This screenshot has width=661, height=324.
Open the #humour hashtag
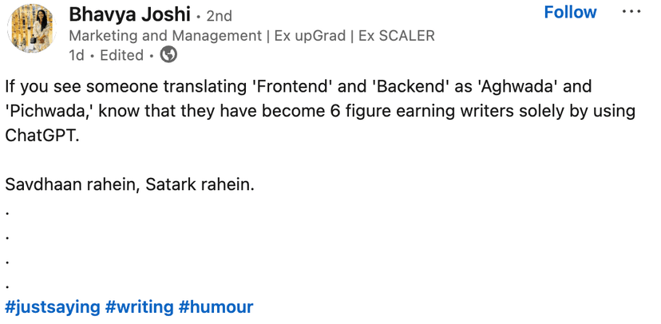(x=216, y=306)
